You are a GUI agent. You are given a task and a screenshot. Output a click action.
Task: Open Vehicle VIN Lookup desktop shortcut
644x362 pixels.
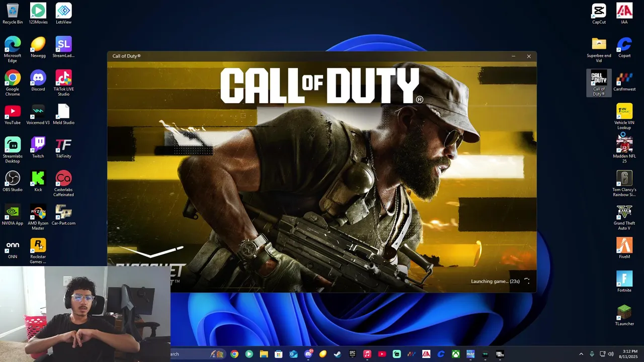pos(624,117)
